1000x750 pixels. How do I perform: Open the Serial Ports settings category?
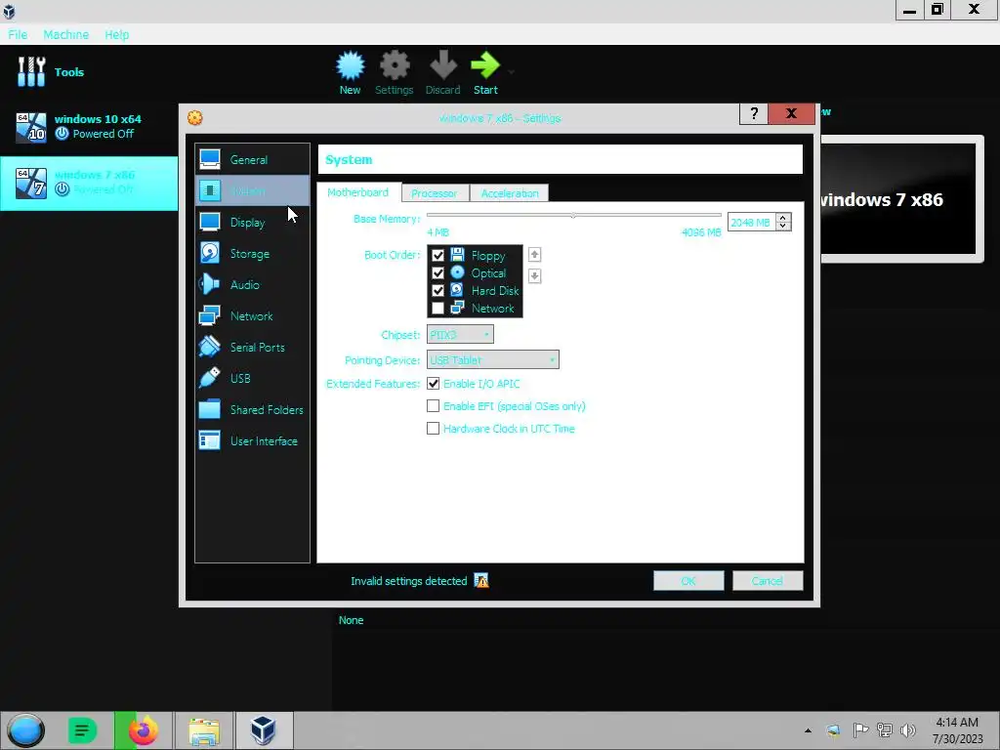tap(253, 347)
